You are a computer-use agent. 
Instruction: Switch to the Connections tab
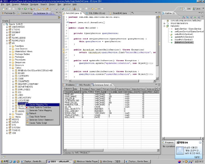click(x=25, y=13)
